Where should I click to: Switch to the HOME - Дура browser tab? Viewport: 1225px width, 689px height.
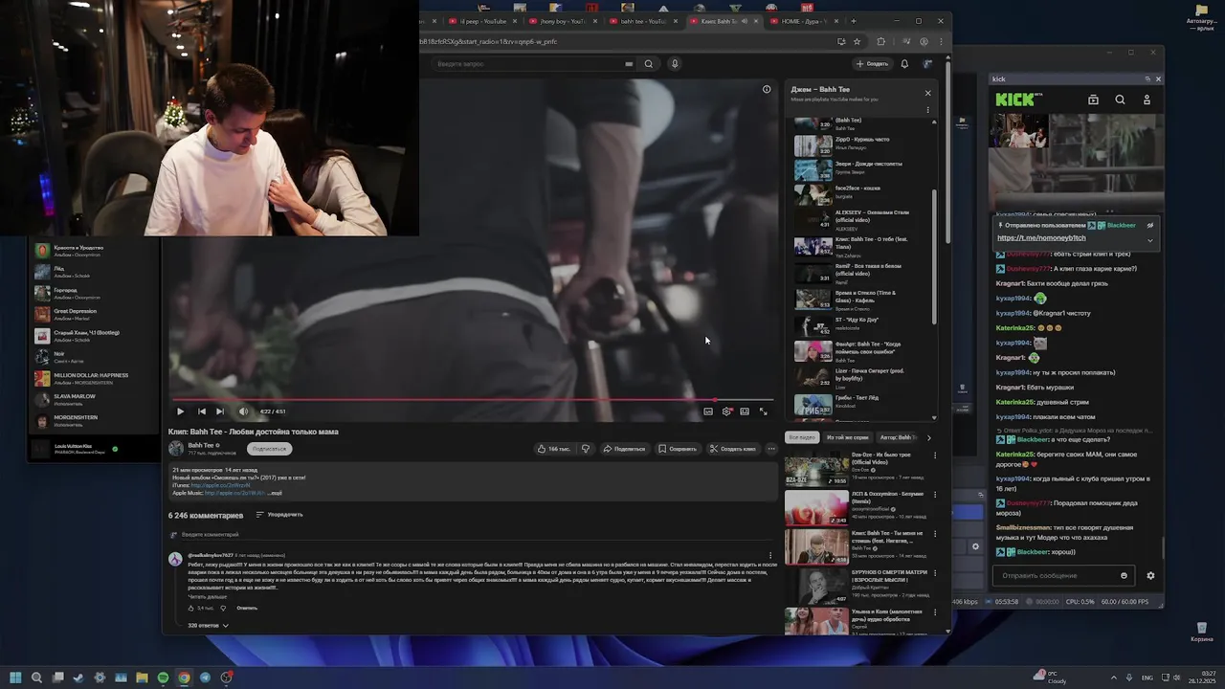coord(804,21)
